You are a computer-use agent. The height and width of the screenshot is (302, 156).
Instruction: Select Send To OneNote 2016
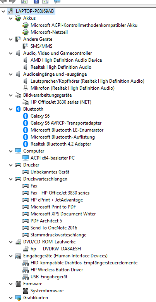pos(54,228)
